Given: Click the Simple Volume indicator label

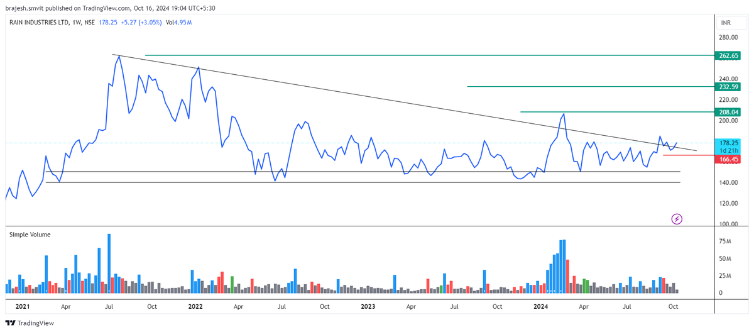Looking at the screenshot, I should click(x=30, y=235).
